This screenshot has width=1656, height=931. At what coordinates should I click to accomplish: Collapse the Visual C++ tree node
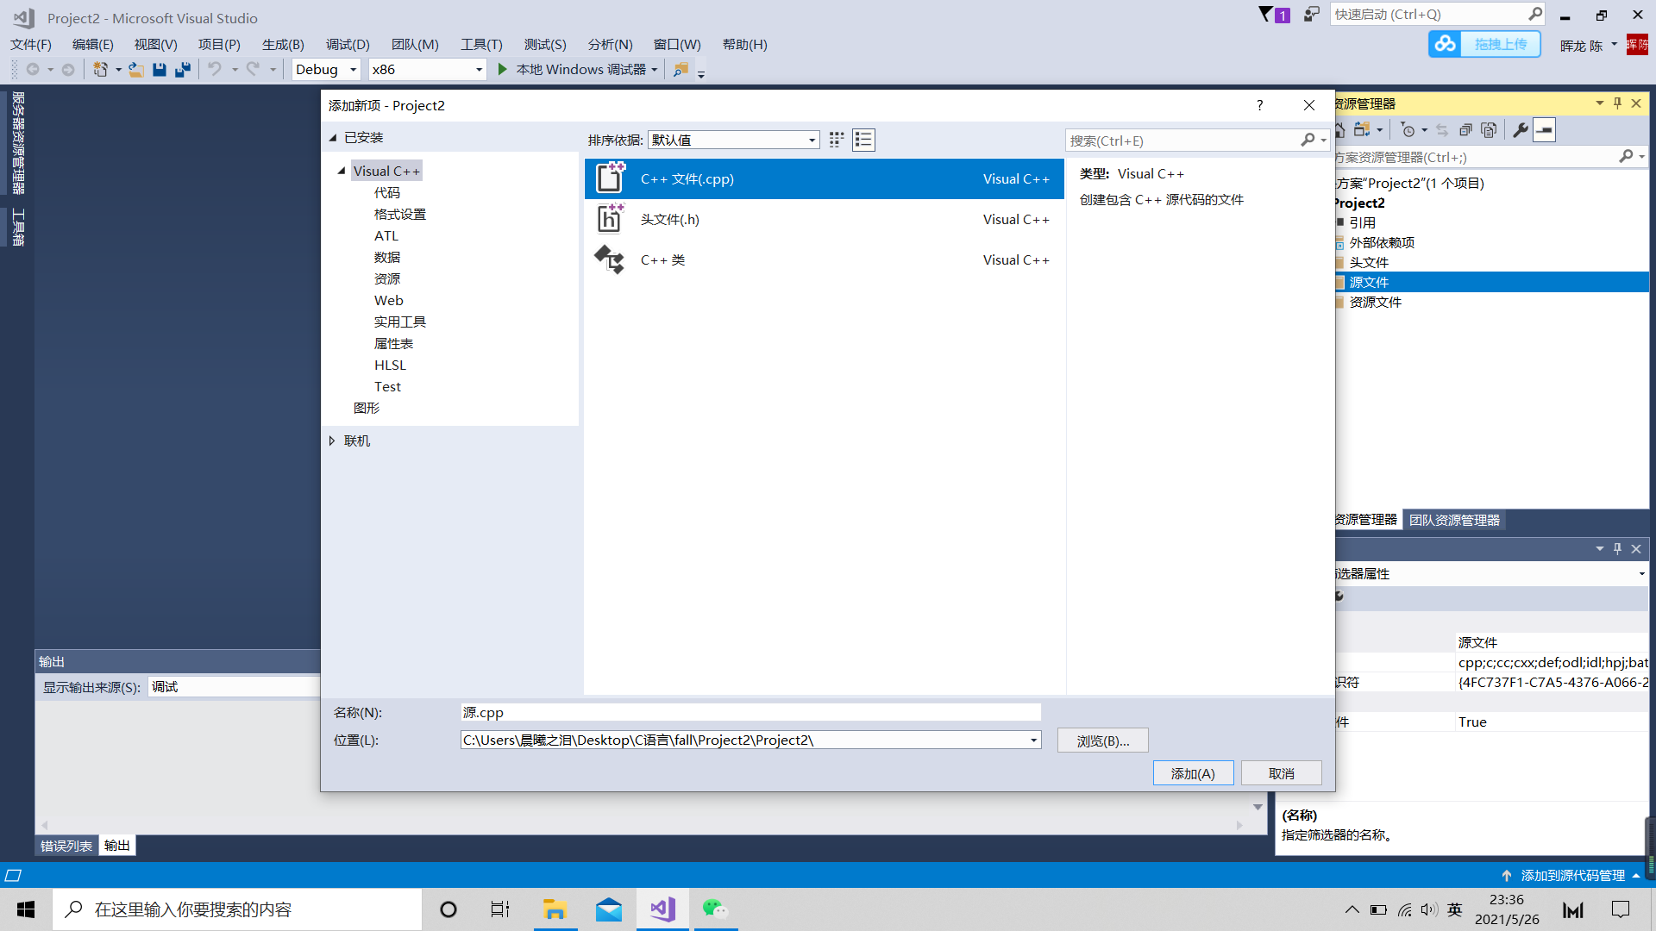(x=342, y=171)
